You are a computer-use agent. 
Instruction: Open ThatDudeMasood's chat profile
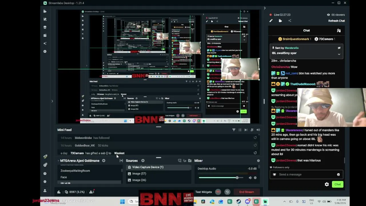[303, 84]
